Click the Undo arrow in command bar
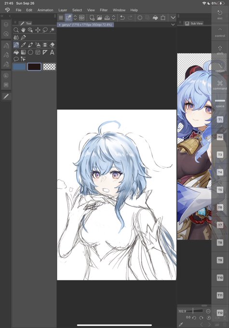Screen dimensions: 229x328 122,18
